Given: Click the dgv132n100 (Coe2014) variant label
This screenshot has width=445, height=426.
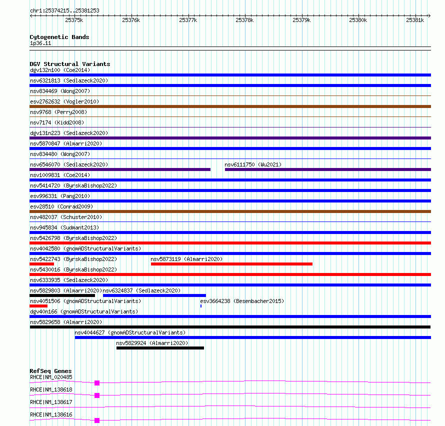Looking at the screenshot, I should (60, 70).
